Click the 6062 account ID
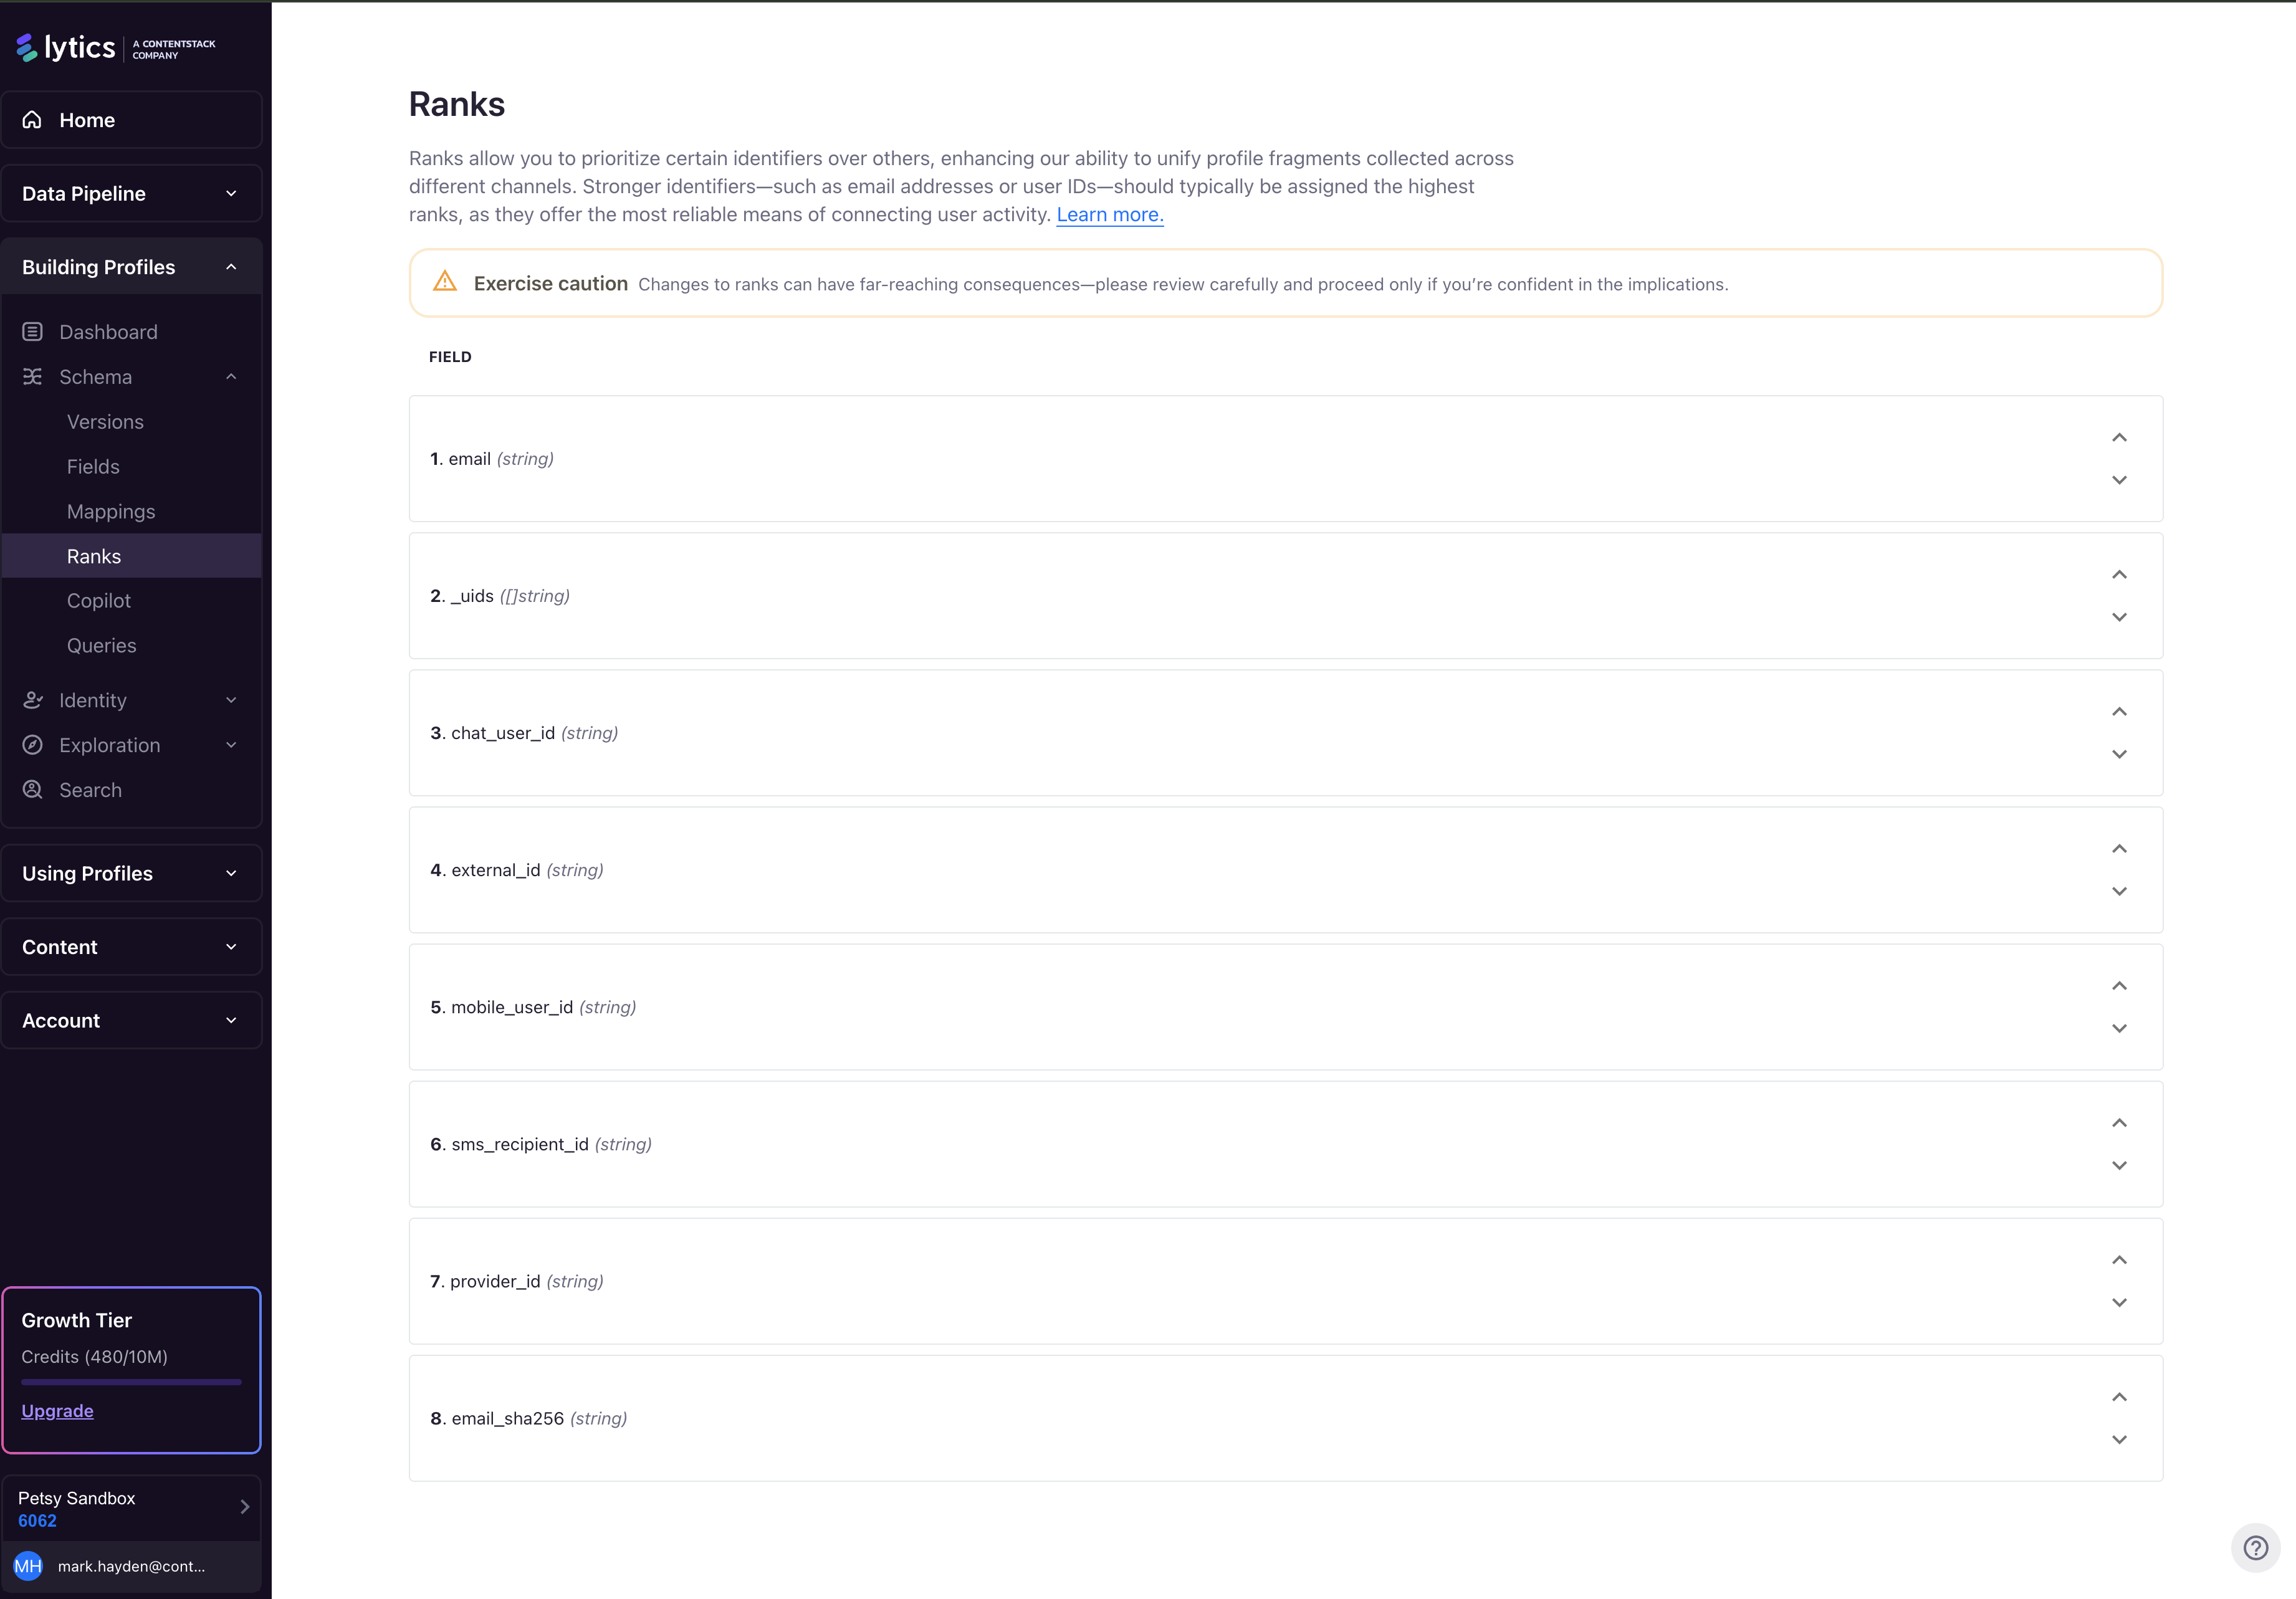The height and width of the screenshot is (1599, 2296). pyautogui.click(x=37, y=1521)
